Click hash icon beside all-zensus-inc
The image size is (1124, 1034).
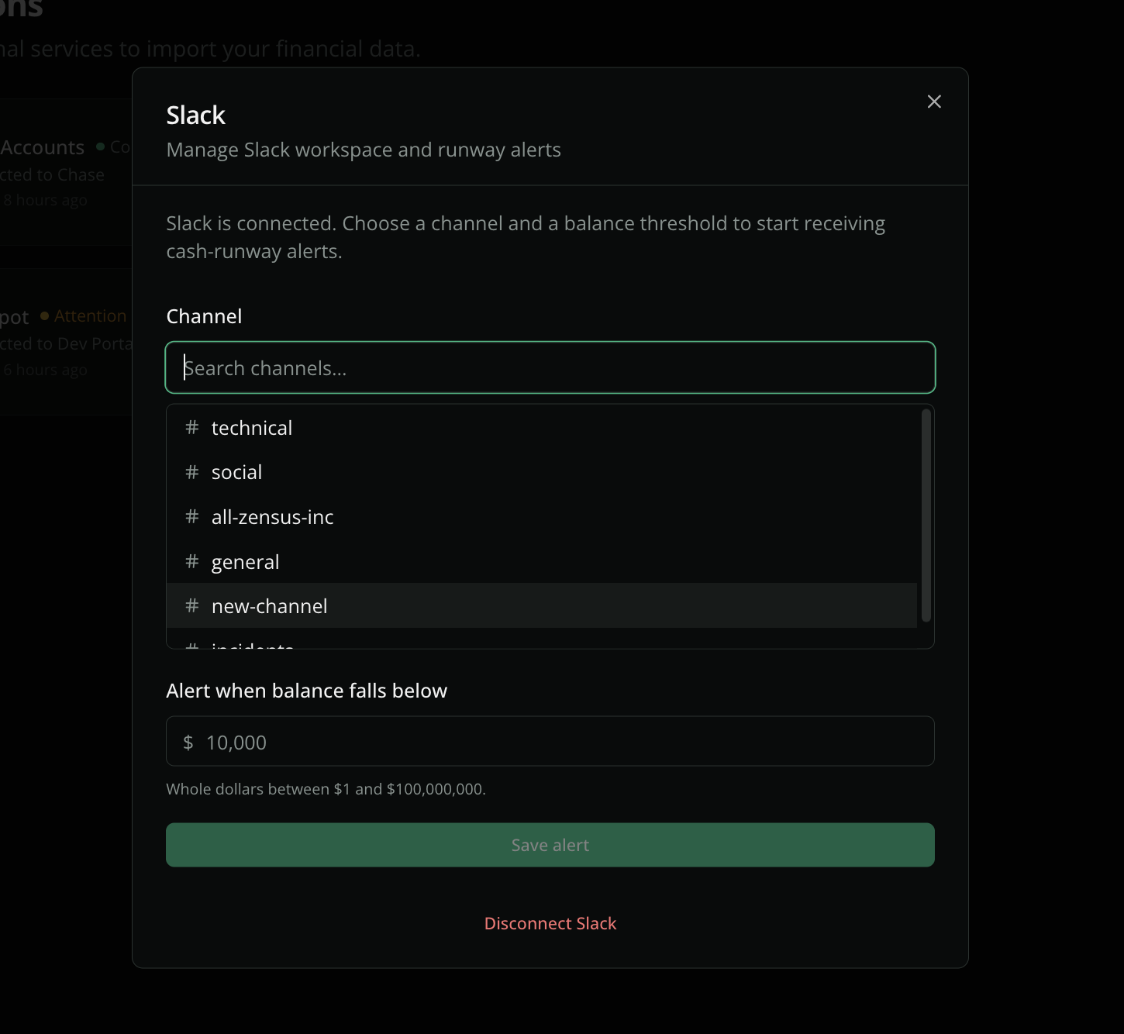[x=192, y=517]
